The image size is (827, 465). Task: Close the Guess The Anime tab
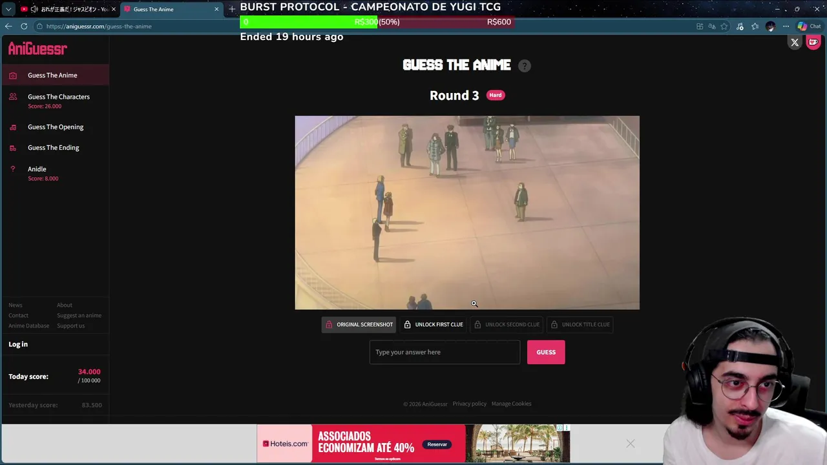216,9
